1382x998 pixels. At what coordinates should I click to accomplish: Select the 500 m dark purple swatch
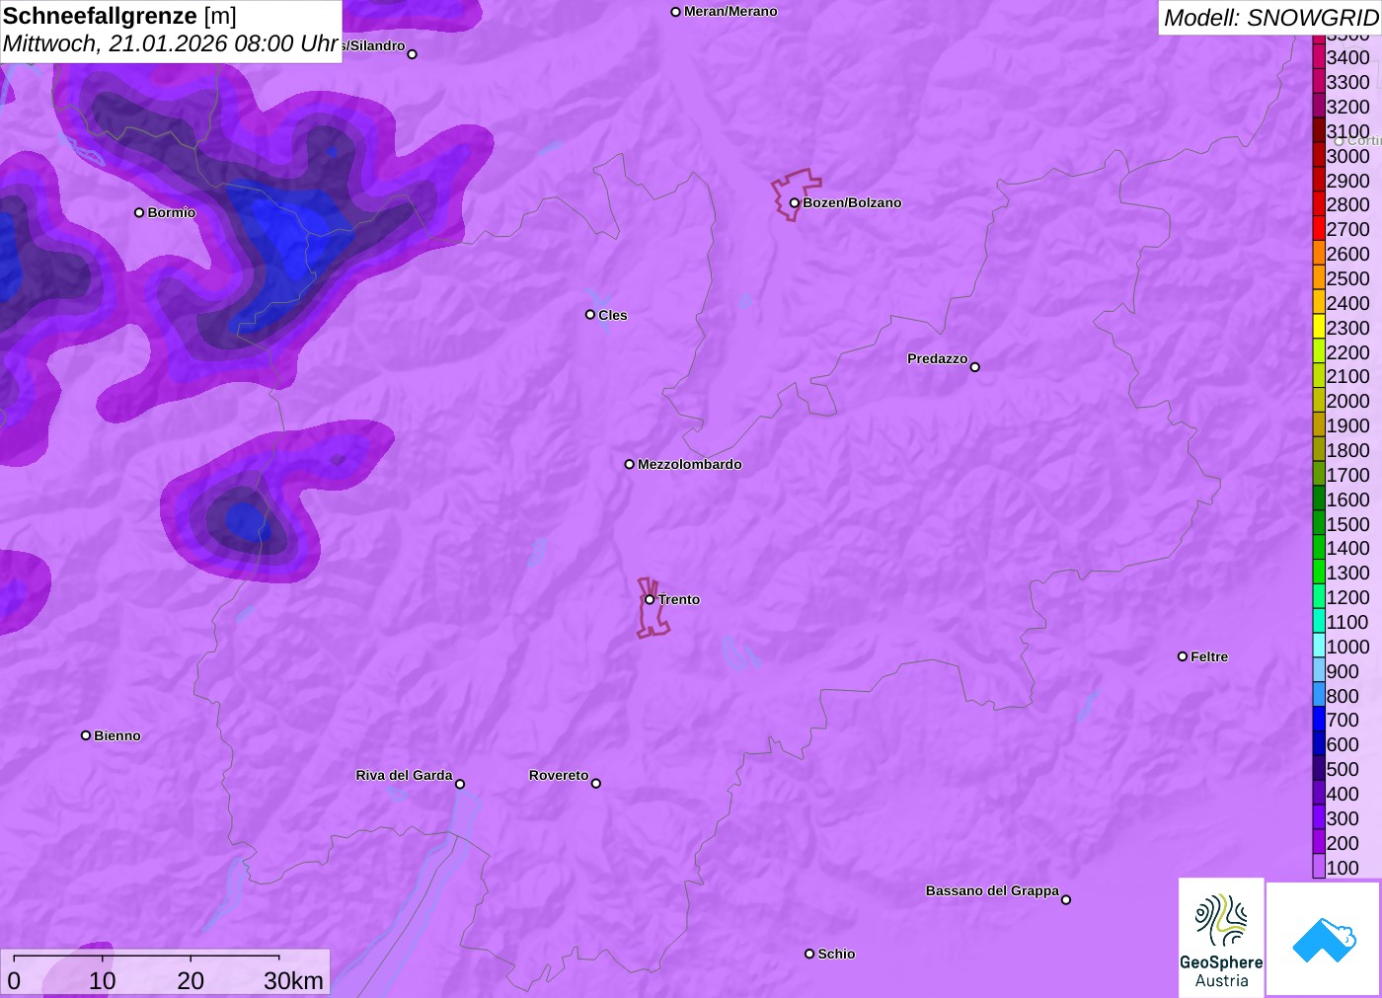[1319, 769]
